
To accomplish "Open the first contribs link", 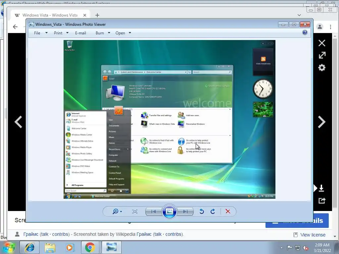I will point(60,234).
